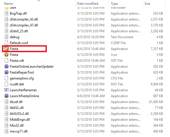This screenshot has height=137, width=170.
Task: Sort files by the Name column header
Action: [8, 4]
